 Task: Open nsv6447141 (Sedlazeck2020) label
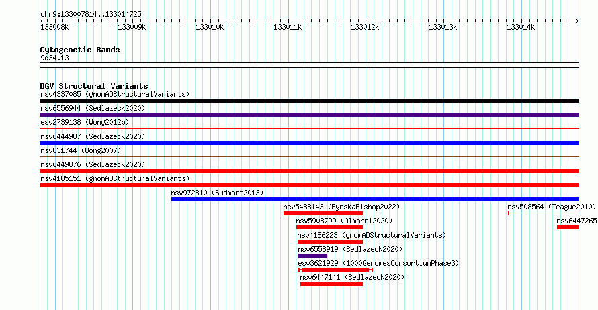pyautogui.click(x=352, y=277)
